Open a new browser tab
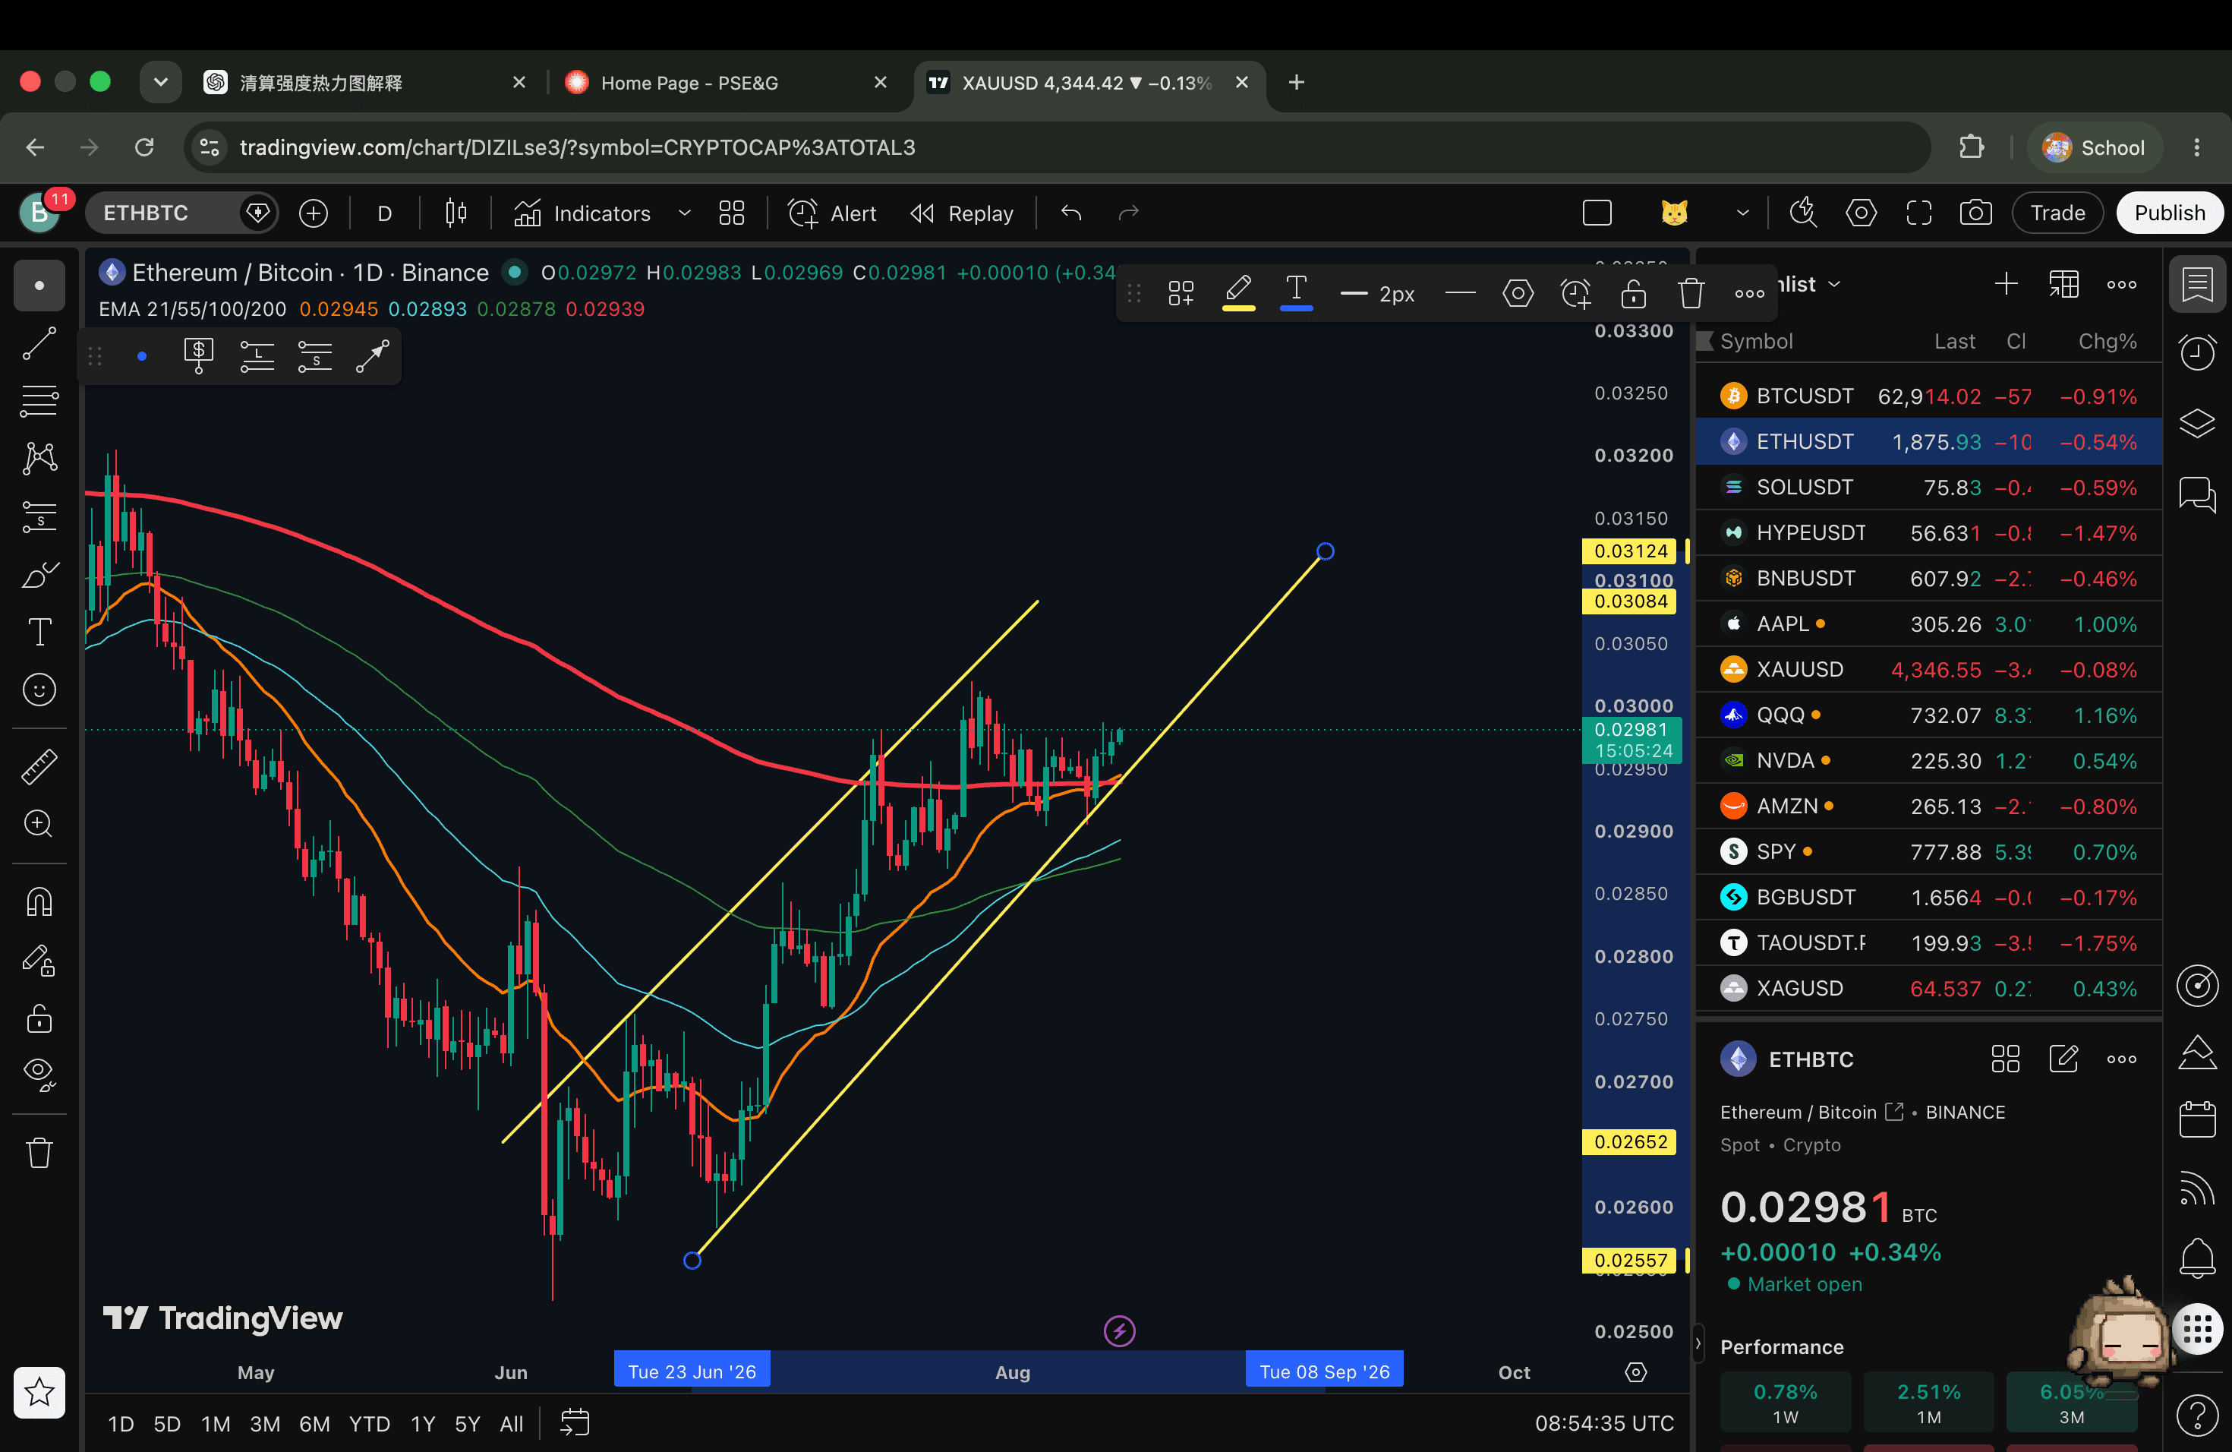Viewport: 2232px width, 1452px height. pyautogui.click(x=1296, y=83)
